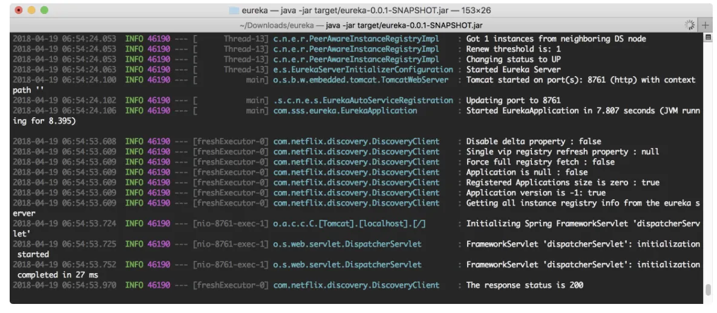This screenshot has height=313, width=717.
Task: Click the small marker icon above the scrollbar
Action: [x=709, y=37]
